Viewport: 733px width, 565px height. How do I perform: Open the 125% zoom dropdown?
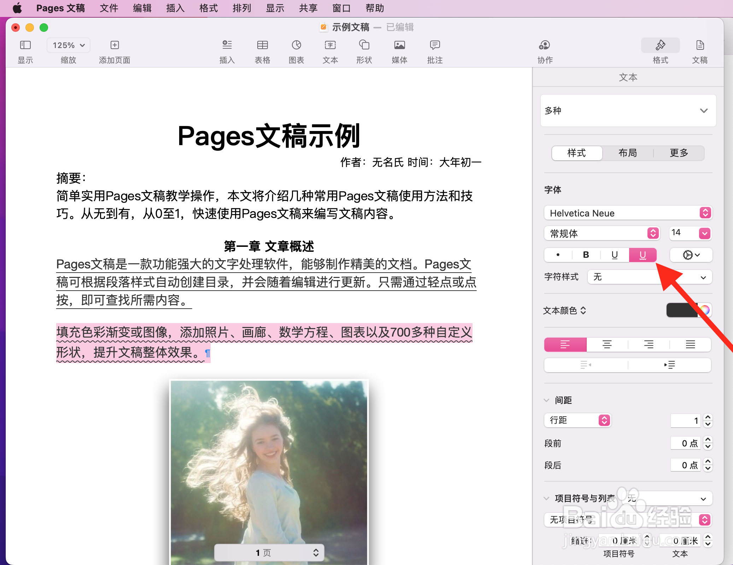tap(69, 45)
